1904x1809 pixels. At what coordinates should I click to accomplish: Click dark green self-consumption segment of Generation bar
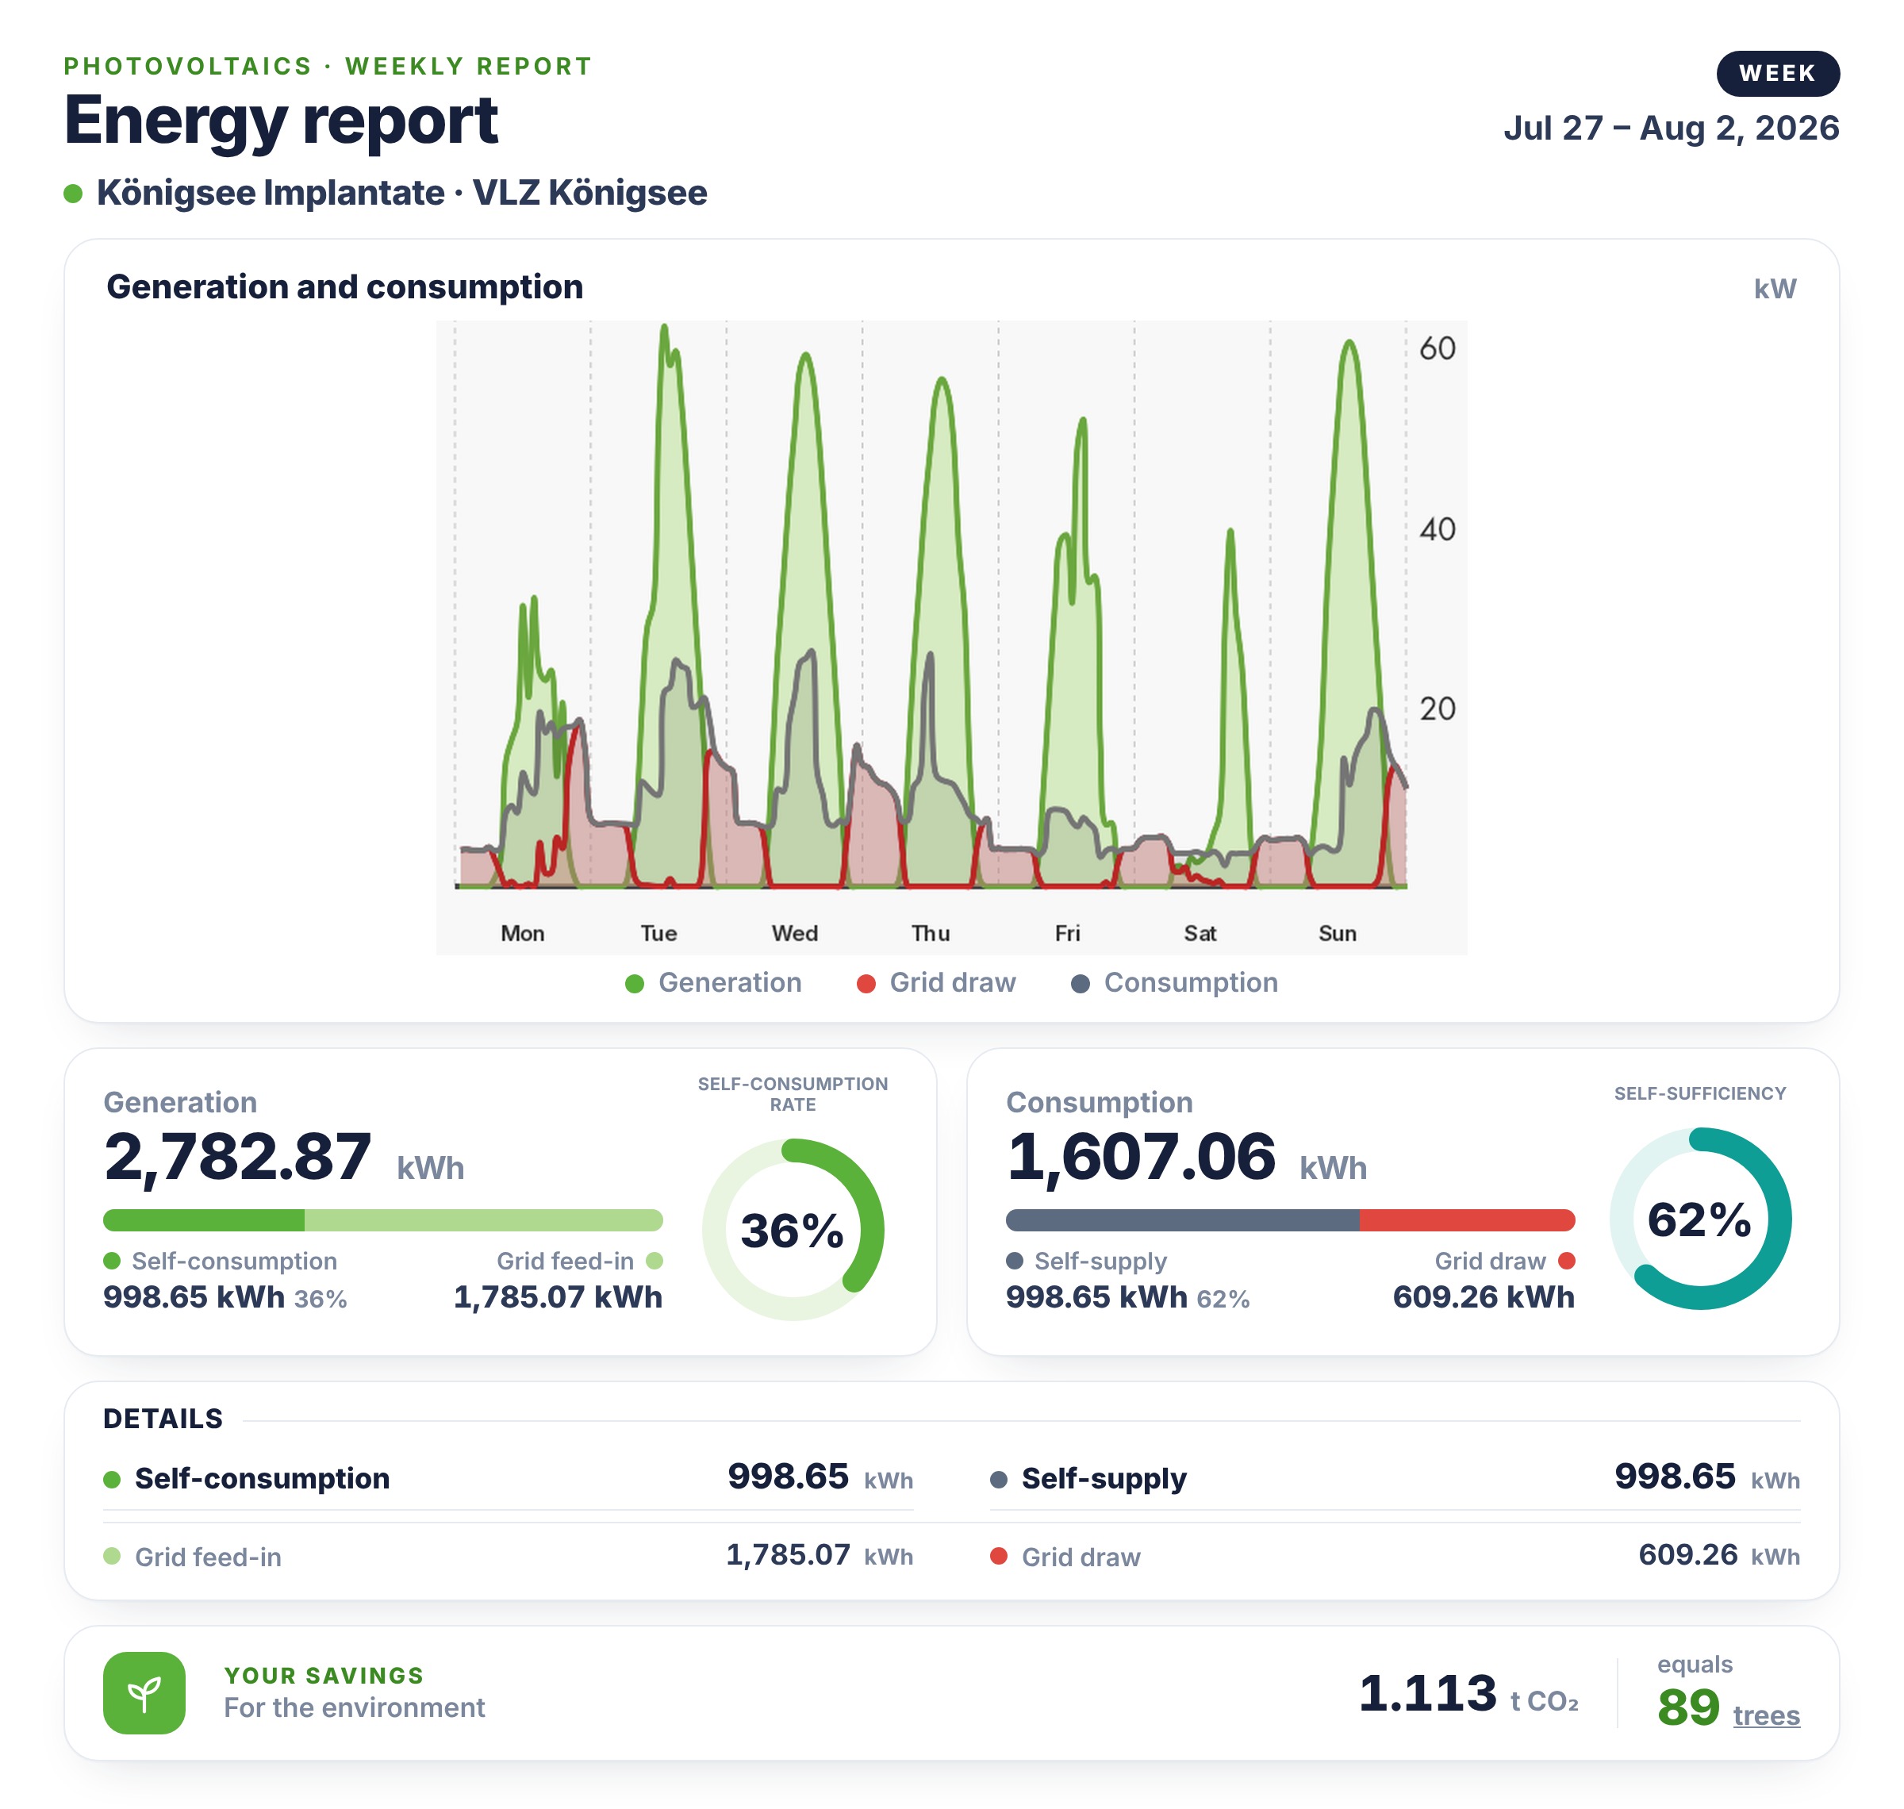203,1219
